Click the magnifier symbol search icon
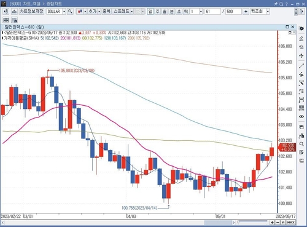Image resolution: width=307 pixels, height=227 pixels. (x=70, y=12)
